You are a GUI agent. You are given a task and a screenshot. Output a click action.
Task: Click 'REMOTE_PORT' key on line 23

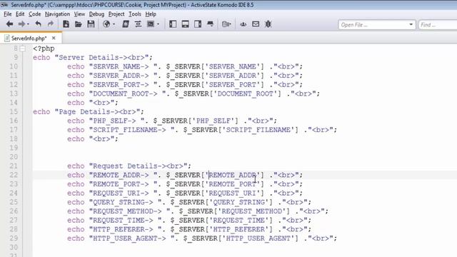pos(233,184)
